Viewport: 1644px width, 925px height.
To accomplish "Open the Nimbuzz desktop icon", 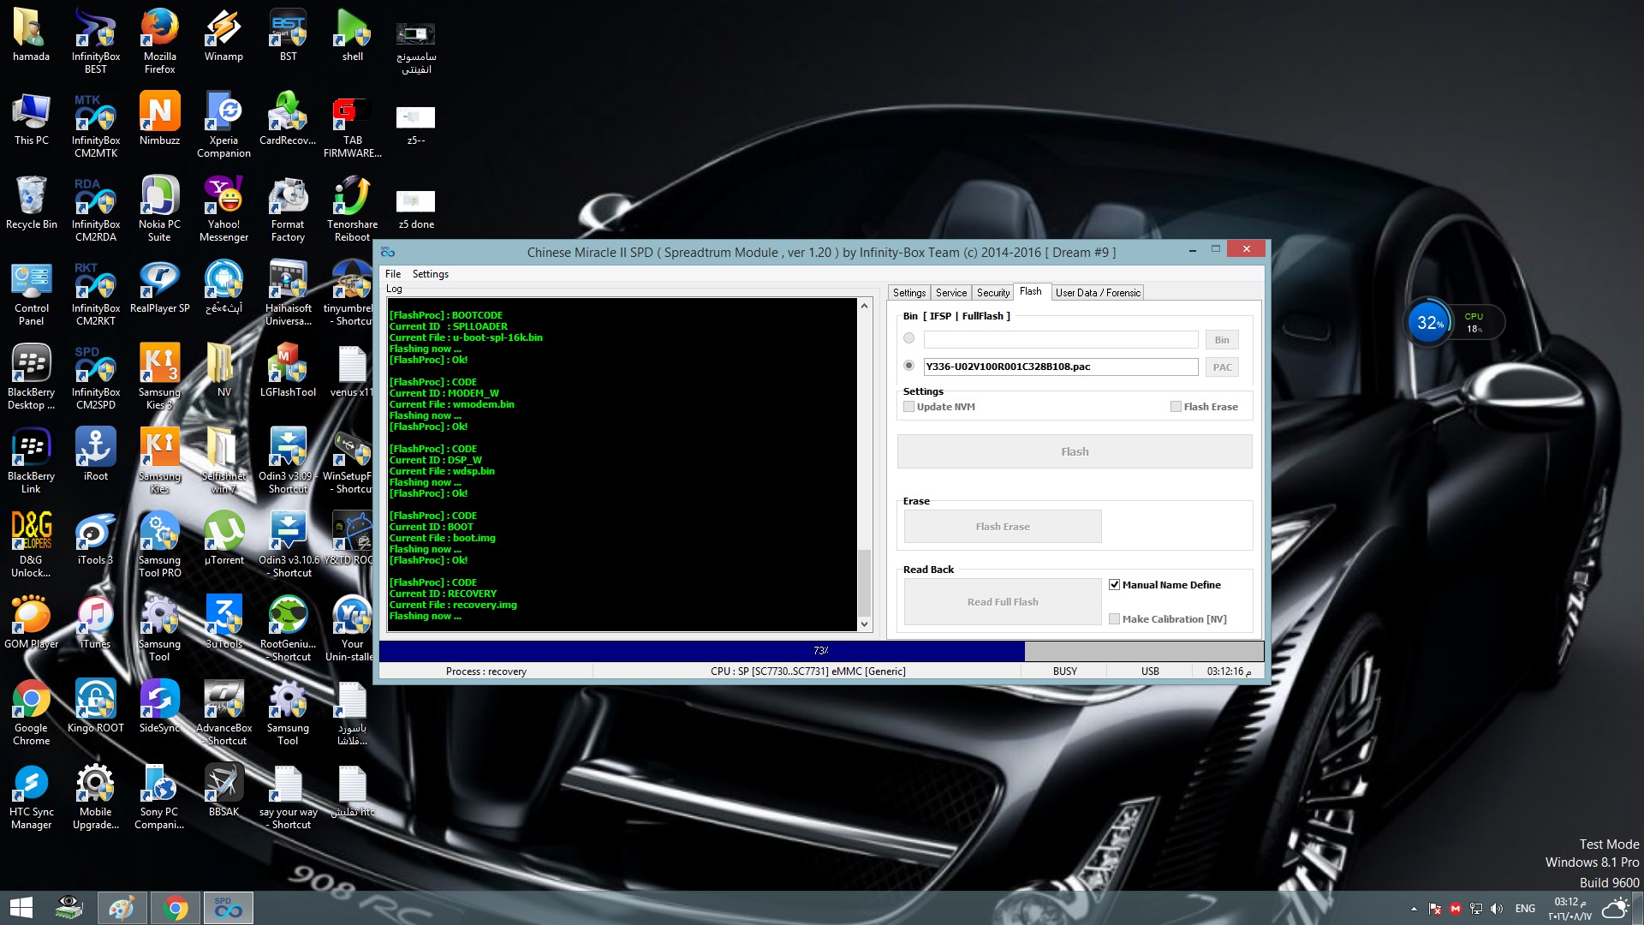I will (159, 118).
